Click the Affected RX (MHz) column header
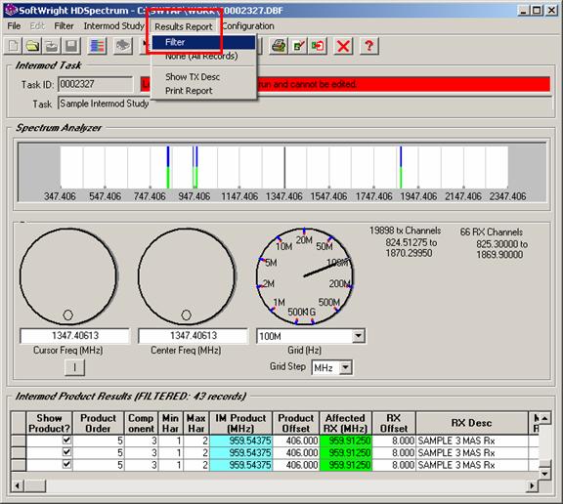Screen dimensions: 563x504 point(345,423)
